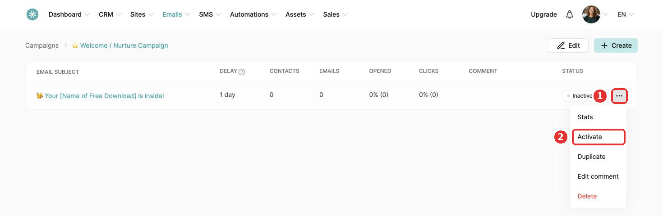This screenshot has height=216, width=663.
Task: Choose Activate in the context menu
Action: pos(599,137)
